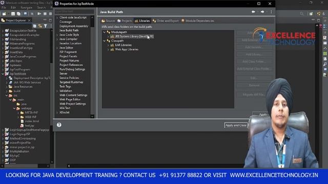Click the Migrate JAR File button
Viewport: 328px width, 184px height.
(254, 95)
